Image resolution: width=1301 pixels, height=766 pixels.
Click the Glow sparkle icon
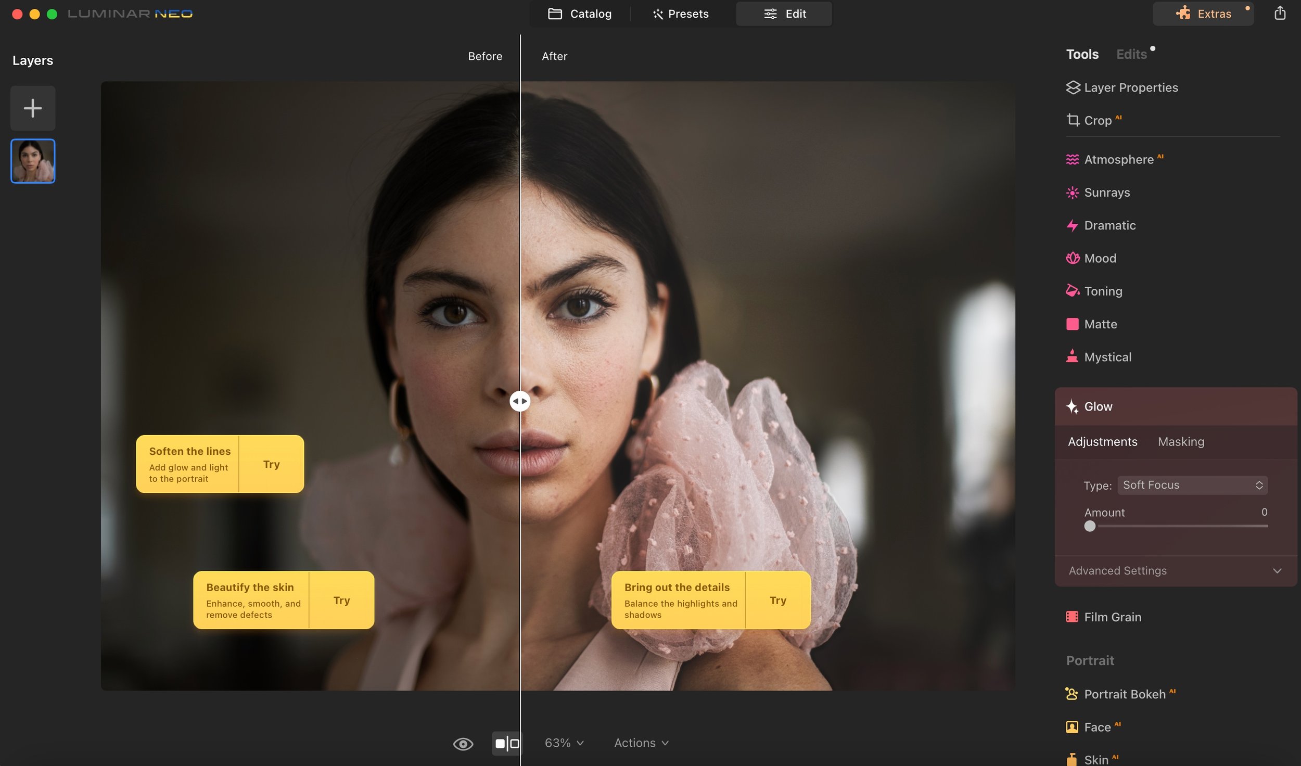coord(1072,406)
